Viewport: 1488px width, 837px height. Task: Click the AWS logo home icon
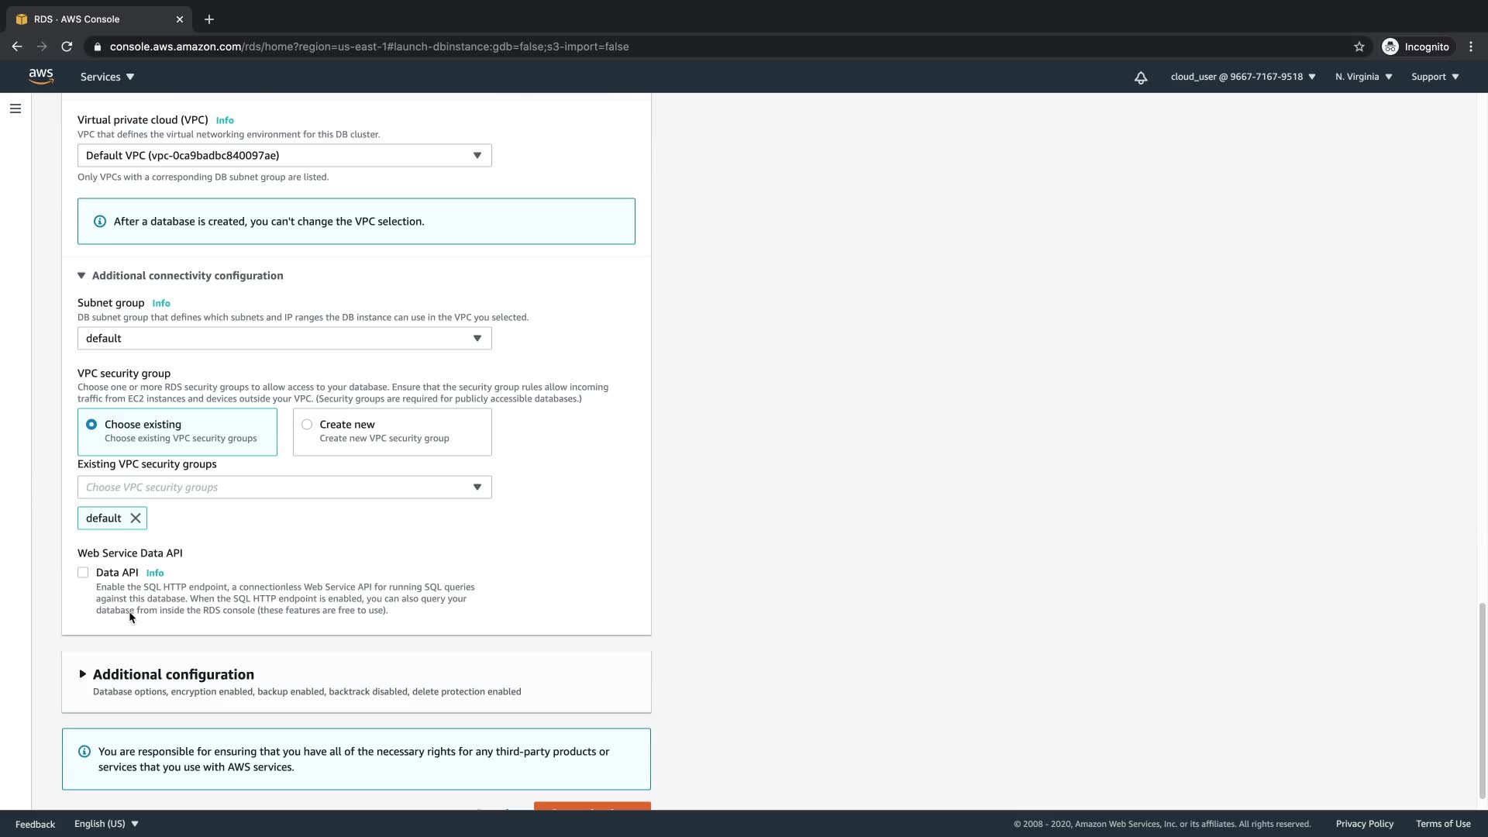[41, 76]
